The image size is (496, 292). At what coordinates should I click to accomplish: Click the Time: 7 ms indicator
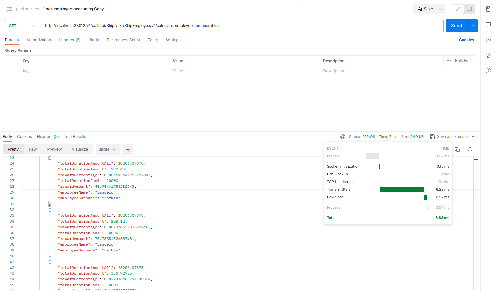tap(388, 137)
